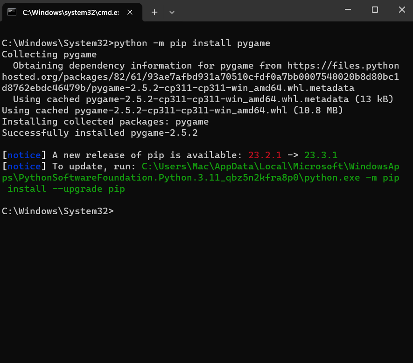Click the red pip version 23.2.1
Screen dimensions: 413x363
pyautogui.click(x=265, y=155)
